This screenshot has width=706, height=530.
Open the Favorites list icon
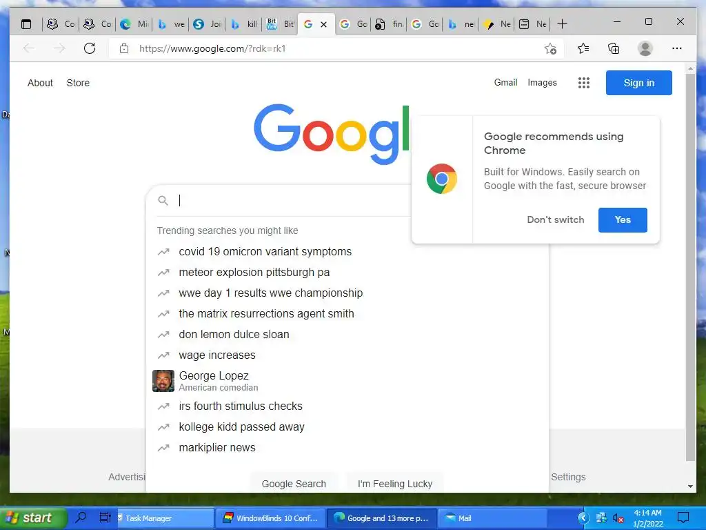pyautogui.click(x=583, y=48)
